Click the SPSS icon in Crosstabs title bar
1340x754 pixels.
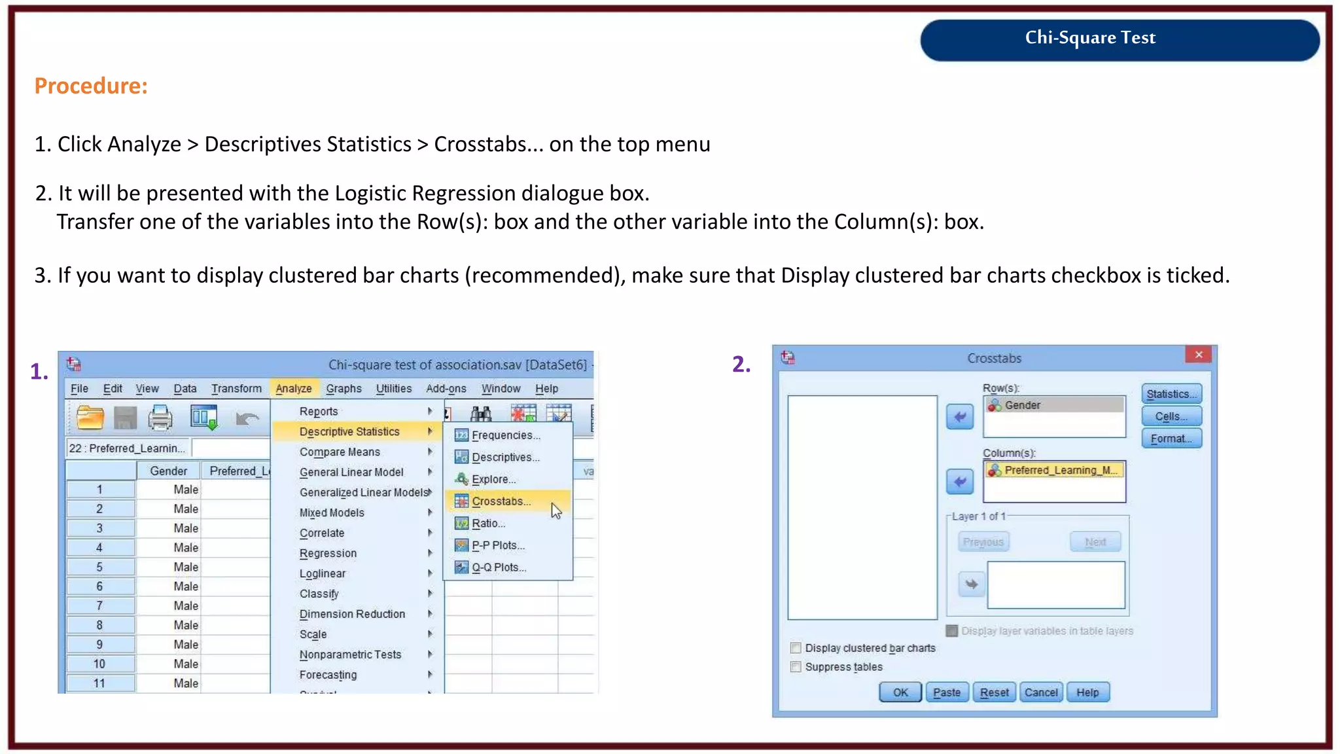(x=788, y=357)
